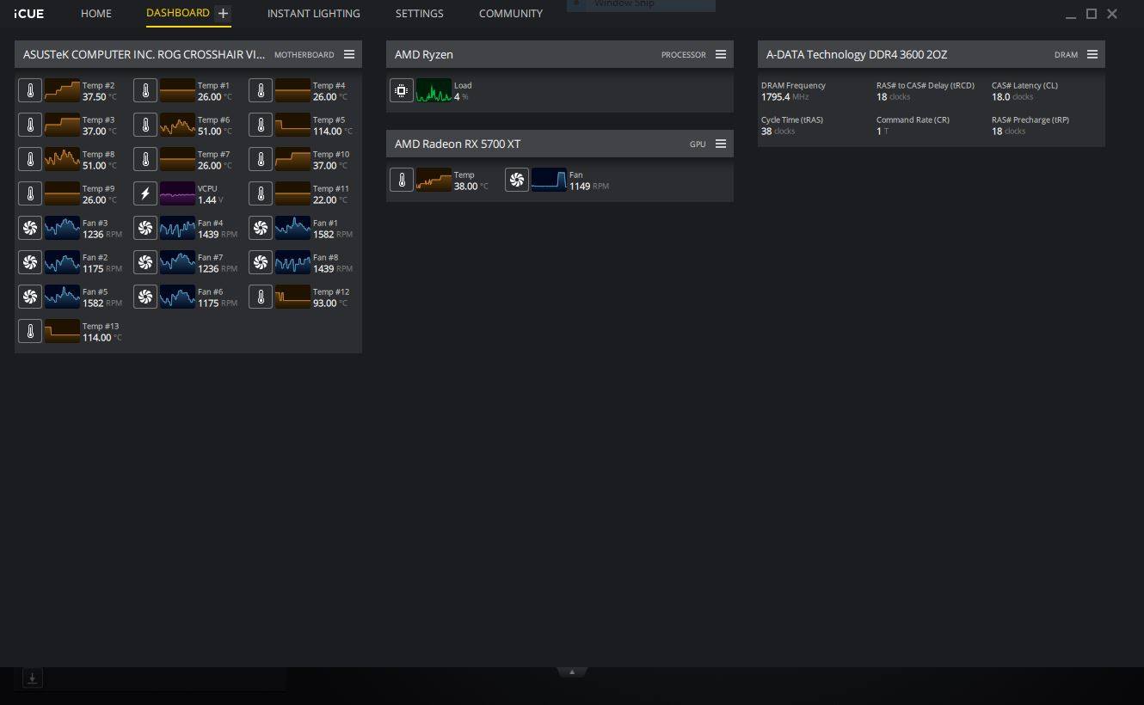The width and height of the screenshot is (1144, 705).
Task: Open the AMD Ryzen Load graph
Action: (x=434, y=90)
